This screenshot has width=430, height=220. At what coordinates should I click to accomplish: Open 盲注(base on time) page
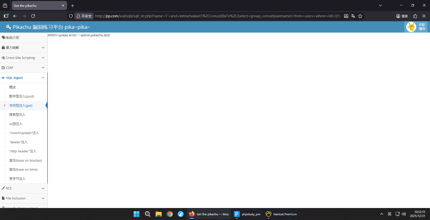23,169
